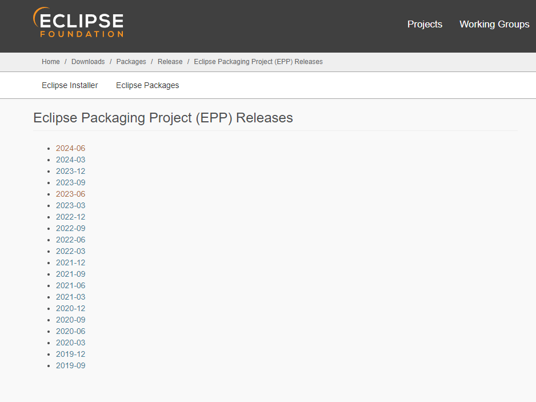
Task: Click the Eclipse Foundation logo
Action: click(78, 22)
